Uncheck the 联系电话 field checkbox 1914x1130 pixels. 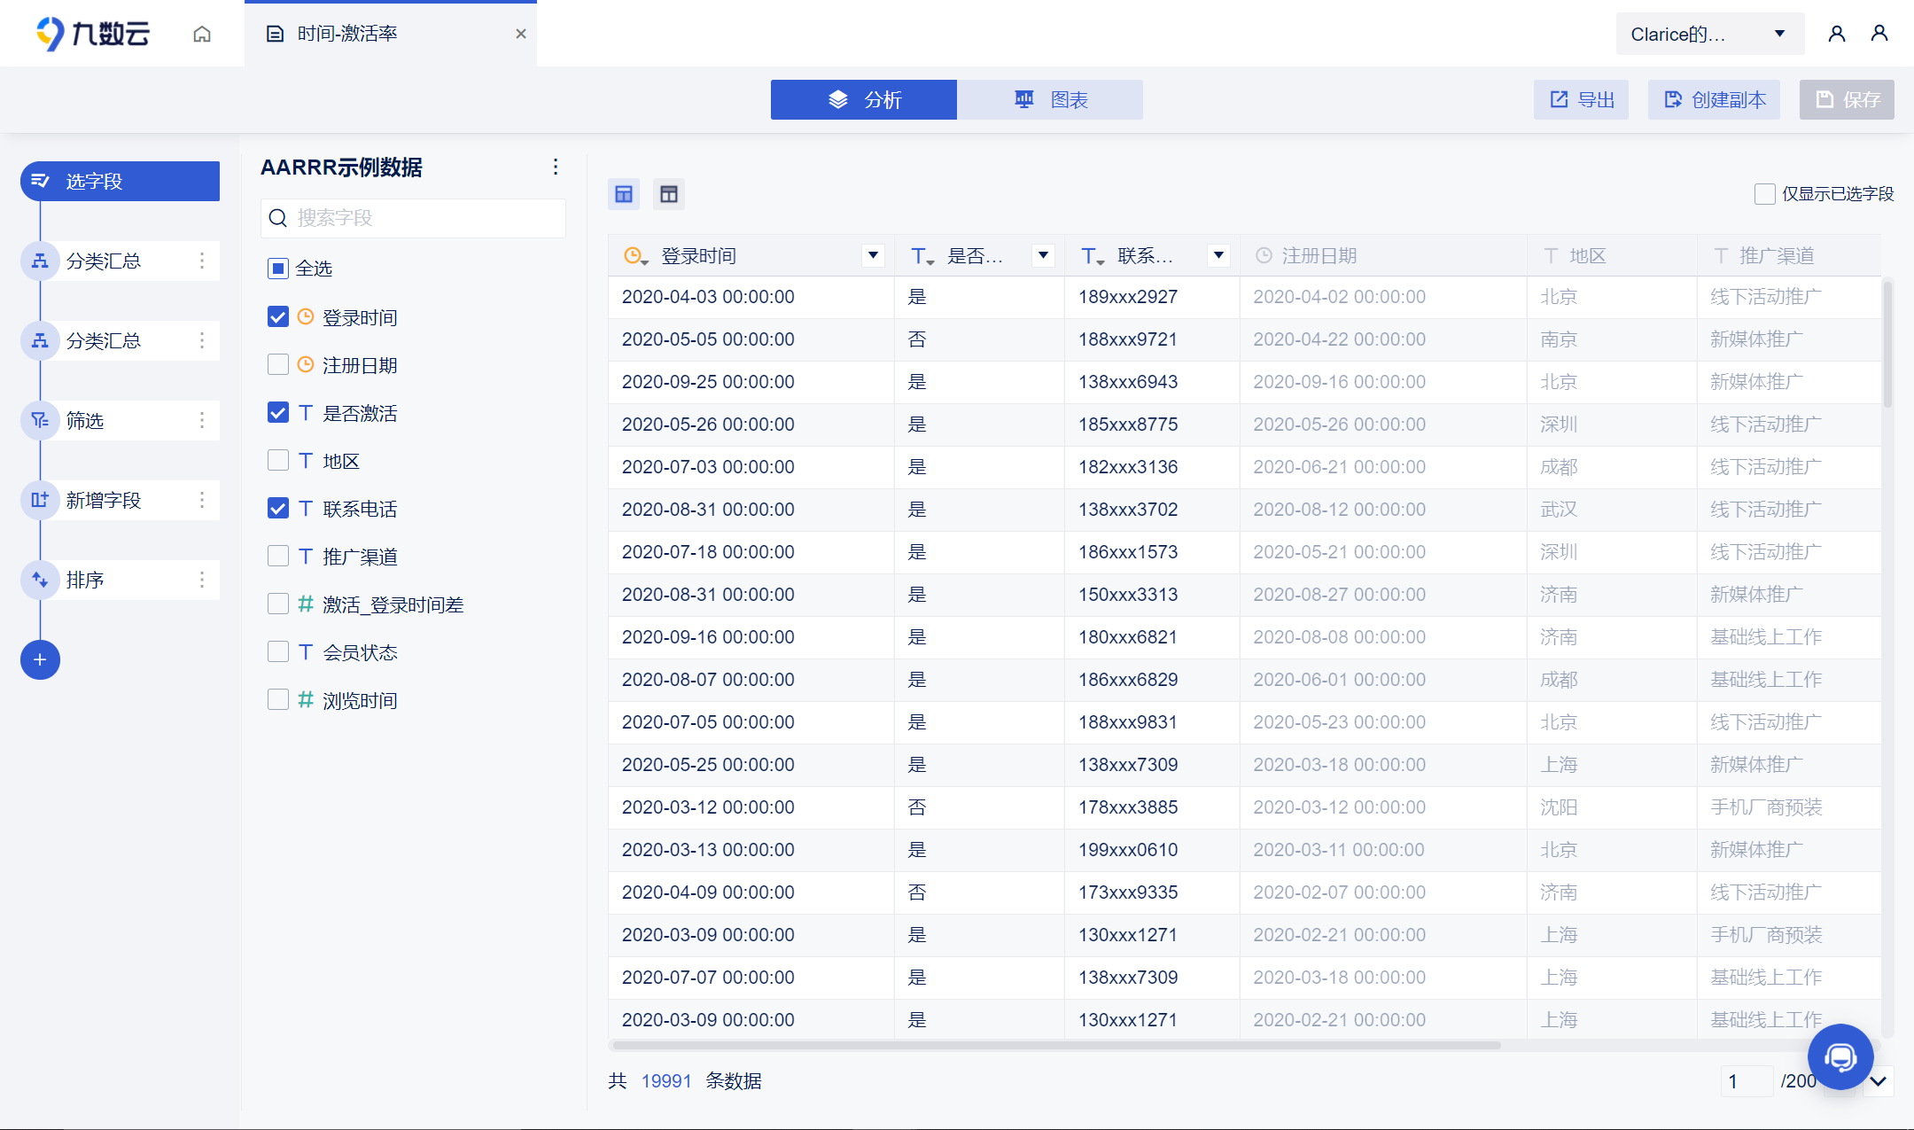click(278, 508)
